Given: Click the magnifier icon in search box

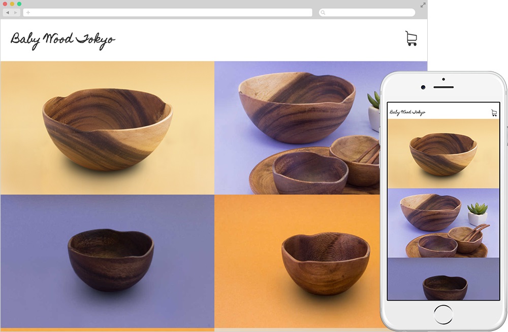Looking at the screenshot, I should (323, 13).
